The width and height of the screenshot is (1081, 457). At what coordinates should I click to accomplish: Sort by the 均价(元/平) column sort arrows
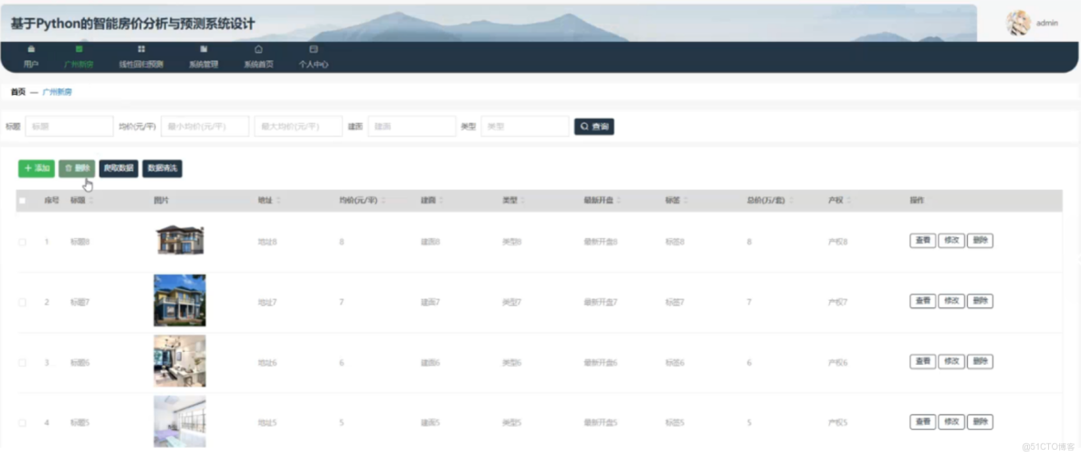coord(383,201)
